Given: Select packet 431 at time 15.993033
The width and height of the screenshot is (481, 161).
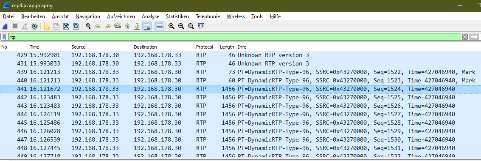Looking at the screenshot, I should [x=240, y=63].
